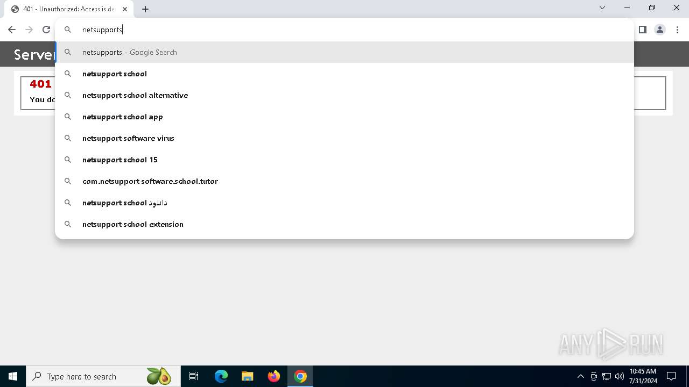The image size is (689, 387).
Task: Switch to the Chrome taskbar icon
Action: [x=300, y=376]
